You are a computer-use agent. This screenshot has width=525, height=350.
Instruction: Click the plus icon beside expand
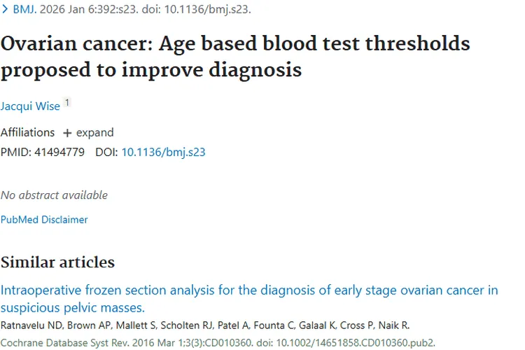[x=67, y=133]
